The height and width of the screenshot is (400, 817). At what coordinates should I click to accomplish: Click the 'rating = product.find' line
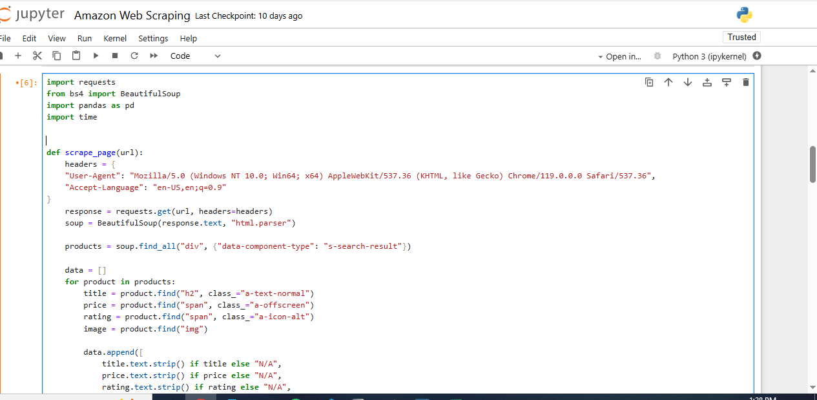click(198, 317)
